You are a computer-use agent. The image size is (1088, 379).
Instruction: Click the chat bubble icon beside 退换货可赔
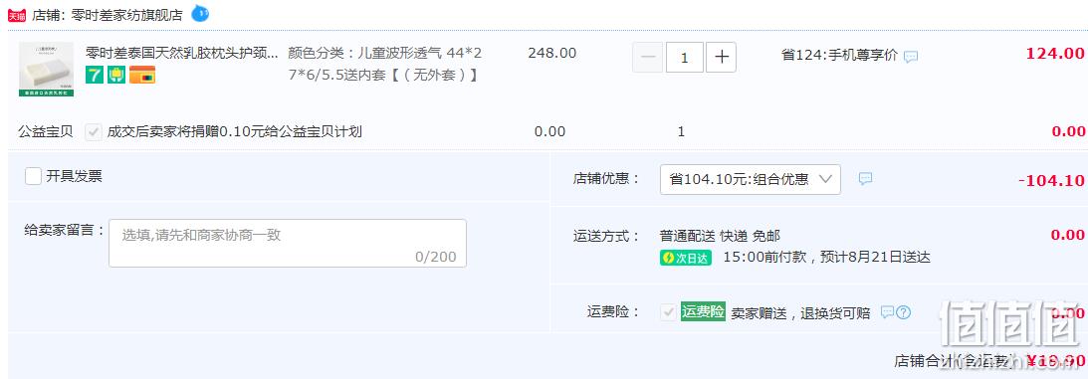(887, 312)
